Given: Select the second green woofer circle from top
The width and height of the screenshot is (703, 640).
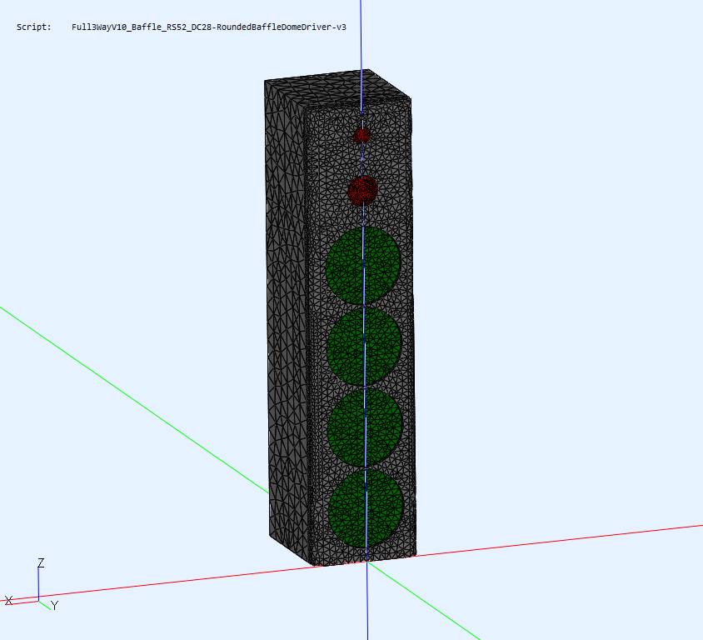Looking at the screenshot, I should [x=364, y=346].
